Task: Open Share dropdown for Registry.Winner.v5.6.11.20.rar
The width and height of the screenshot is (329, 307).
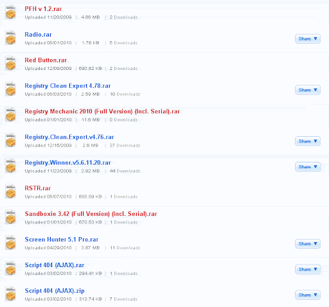Action: point(308,167)
